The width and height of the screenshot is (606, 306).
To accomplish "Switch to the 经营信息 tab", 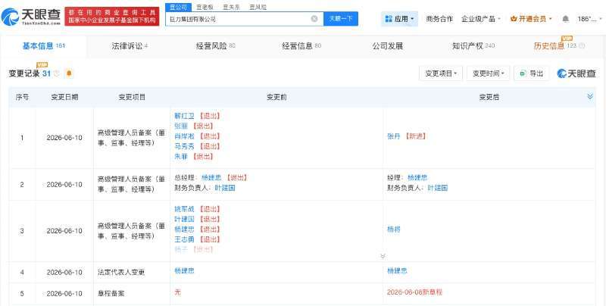I will [301, 46].
